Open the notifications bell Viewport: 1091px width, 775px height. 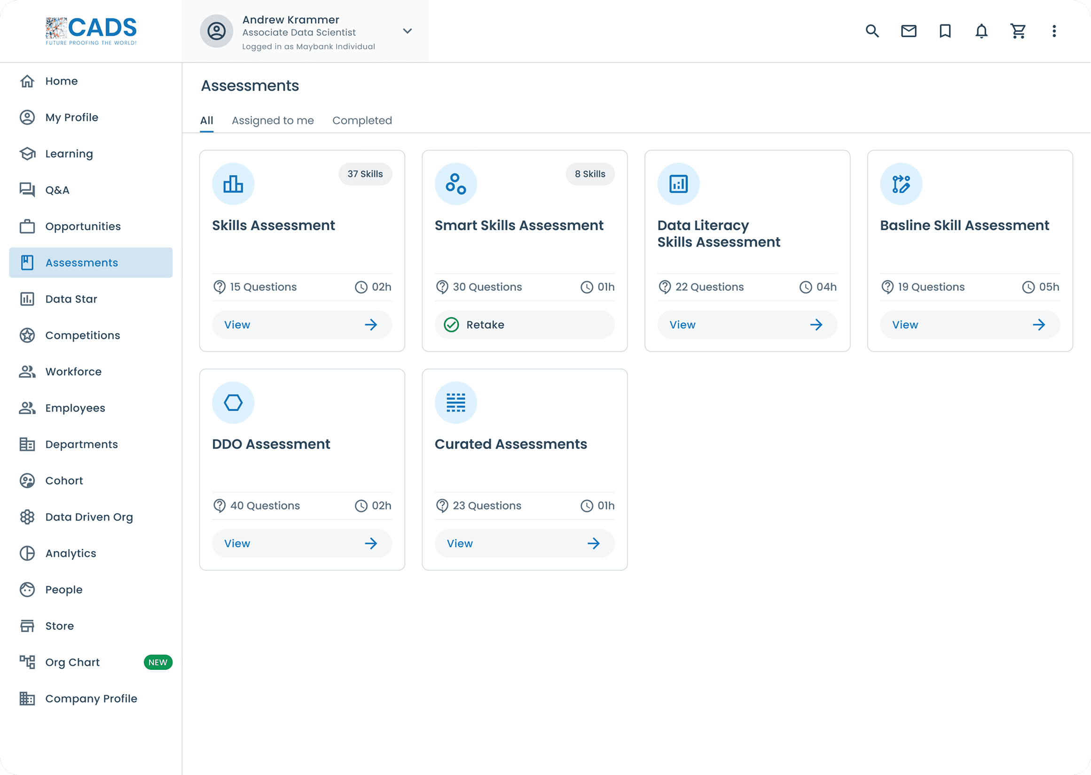click(981, 31)
